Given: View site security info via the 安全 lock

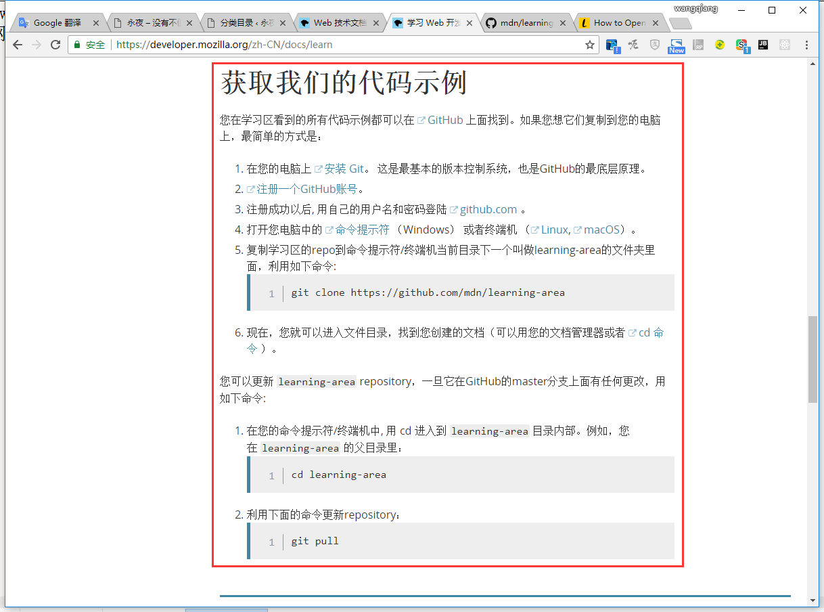Looking at the screenshot, I should [x=89, y=45].
